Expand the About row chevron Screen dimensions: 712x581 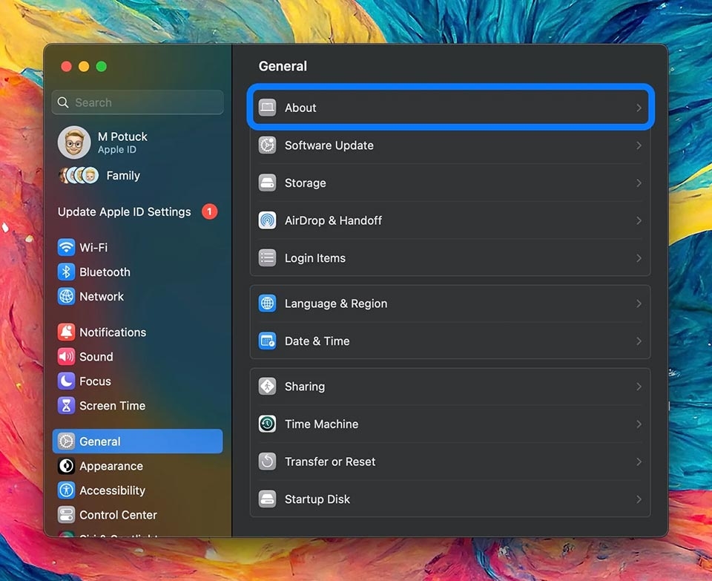(639, 107)
